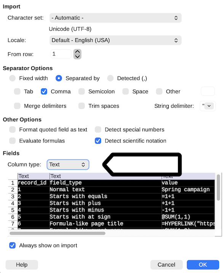224x273 pixels.
Task: Decrease From row with down arrow
Action: pos(77,57)
